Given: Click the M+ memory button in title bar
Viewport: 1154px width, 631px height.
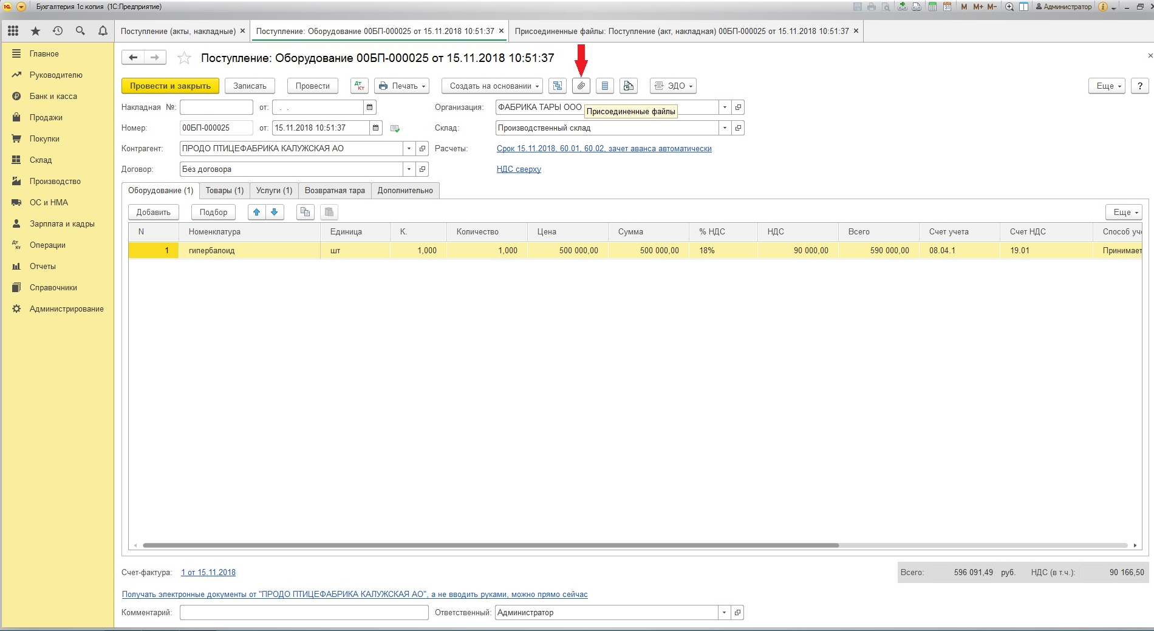Looking at the screenshot, I should 978,7.
